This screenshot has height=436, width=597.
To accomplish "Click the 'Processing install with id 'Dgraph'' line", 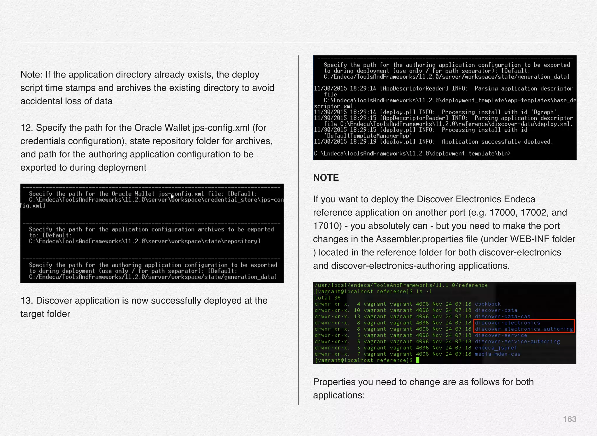I will (x=435, y=112).
